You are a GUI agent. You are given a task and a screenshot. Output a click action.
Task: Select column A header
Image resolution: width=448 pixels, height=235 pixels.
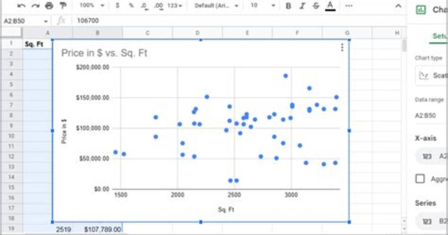click(48, 33)
